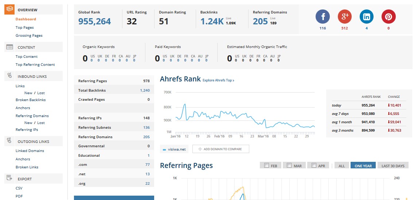Check the MAR checkbox
The height and width of the screenshot is (200, 418).
coord(289,165)
